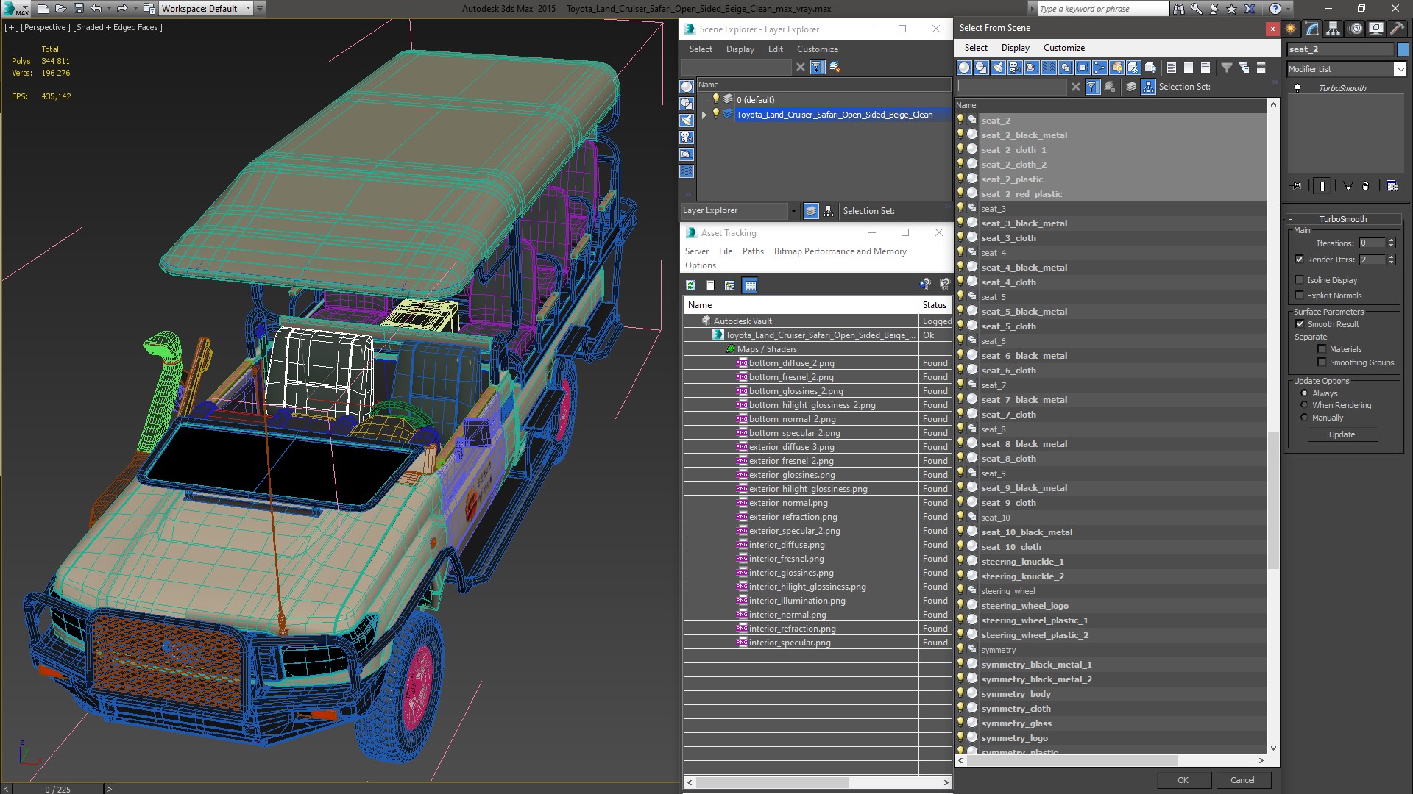Click Make Unique icon under modifier stack
1413x794 pixels.
(1348, 186)
